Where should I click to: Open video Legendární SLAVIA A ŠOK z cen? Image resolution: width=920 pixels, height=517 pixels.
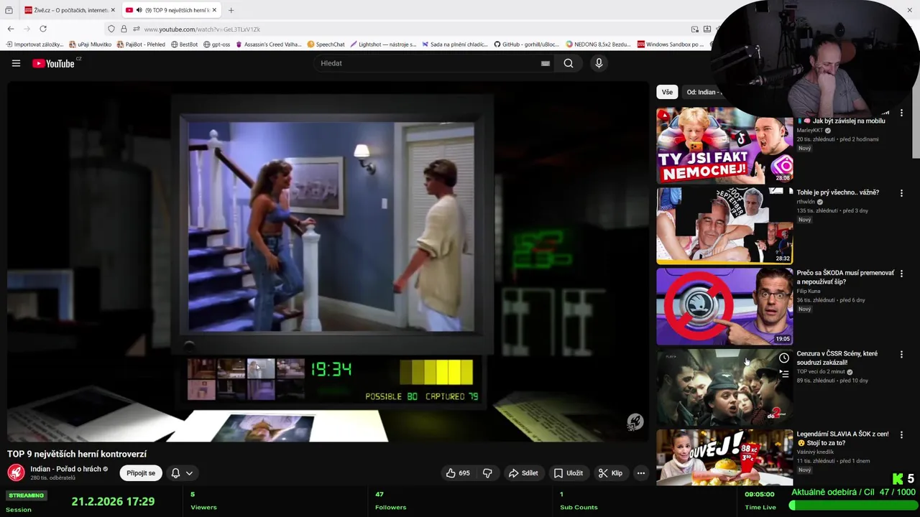pyautogui.click(x=842, y=438)
